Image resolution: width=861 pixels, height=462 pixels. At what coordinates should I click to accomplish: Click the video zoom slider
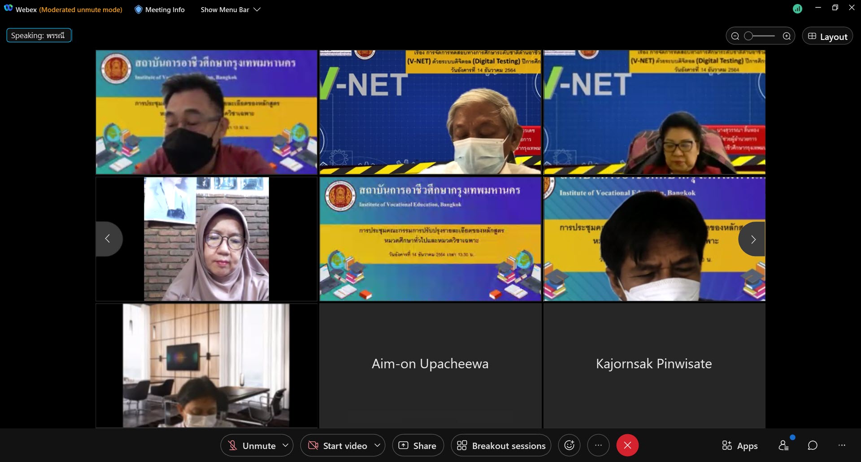(x=760, y=36)
